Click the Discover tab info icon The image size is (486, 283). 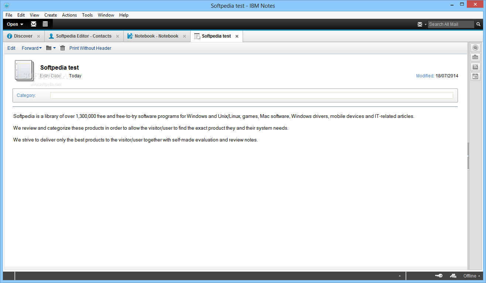point(10,36)
